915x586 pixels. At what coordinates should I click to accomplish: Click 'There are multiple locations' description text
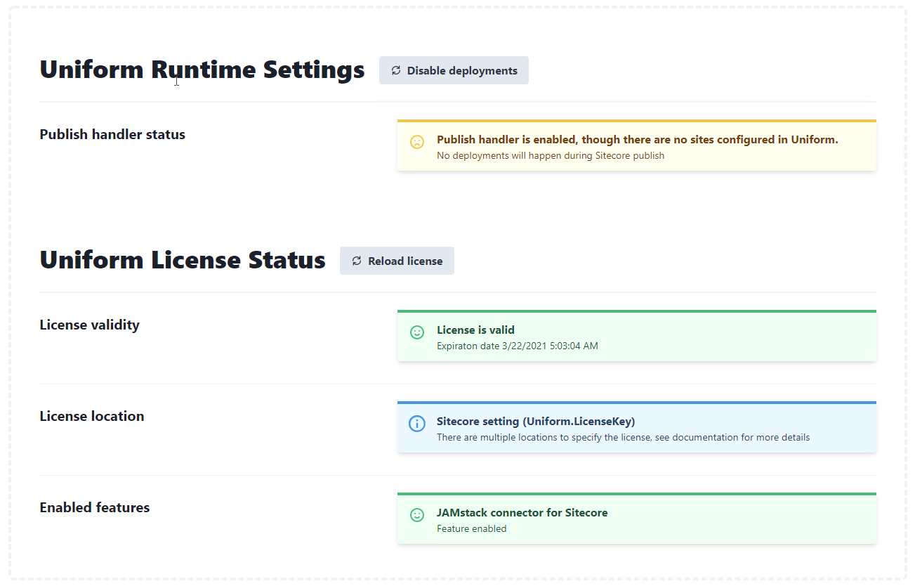pos(624,437)
